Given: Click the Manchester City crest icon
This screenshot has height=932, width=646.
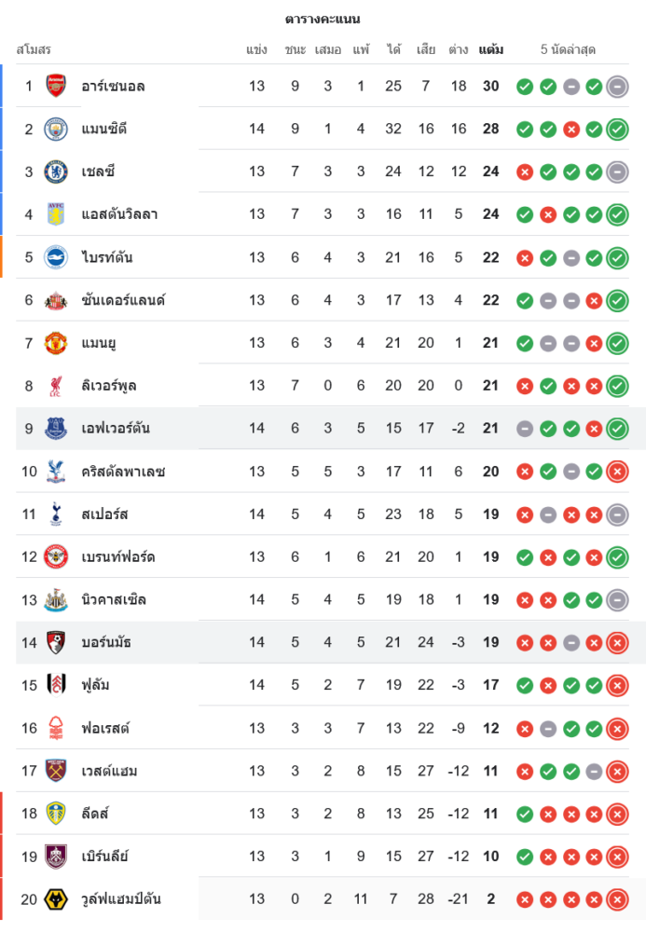Looking at the screenshot, I should pyautogui.click(x=56, y=130).
